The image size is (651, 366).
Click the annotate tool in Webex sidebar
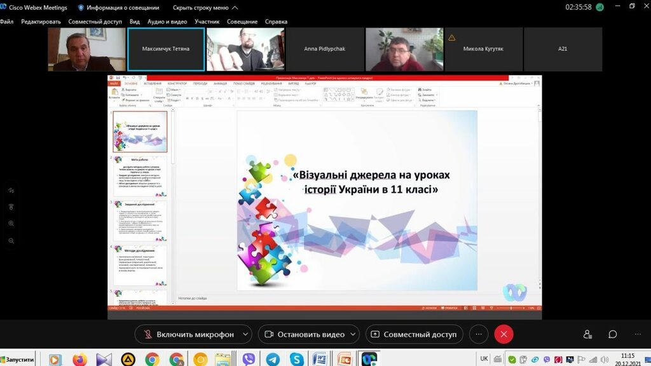[11, 191]
